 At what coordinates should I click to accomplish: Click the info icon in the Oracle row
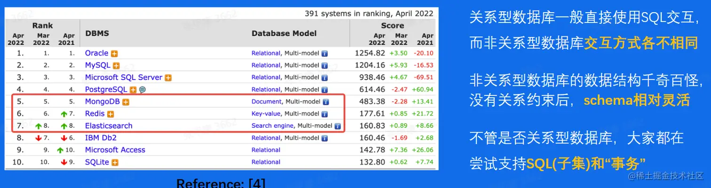point(324,54)
